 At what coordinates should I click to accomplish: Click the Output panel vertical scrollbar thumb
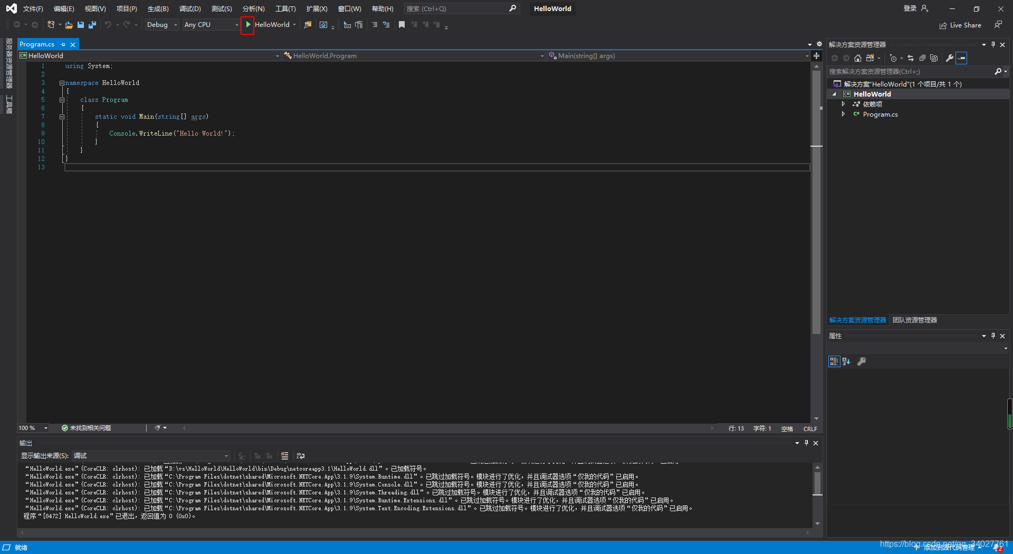point(817,483)
